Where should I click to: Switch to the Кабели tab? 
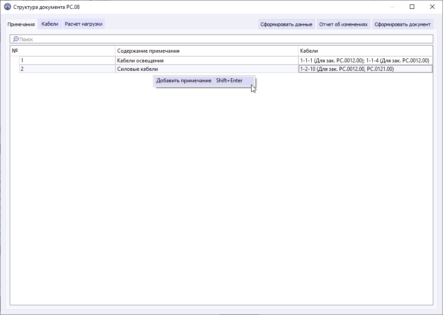[50, 24]
